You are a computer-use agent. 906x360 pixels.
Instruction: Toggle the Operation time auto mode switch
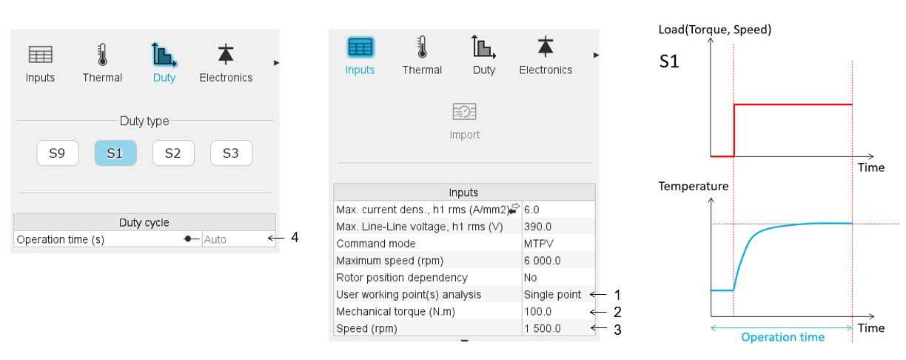click(192, 239)
